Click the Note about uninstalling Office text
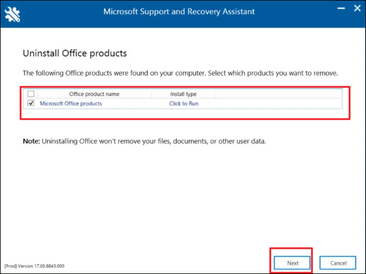This screenshot has width=366, height=274. click(x=145, y=141)
